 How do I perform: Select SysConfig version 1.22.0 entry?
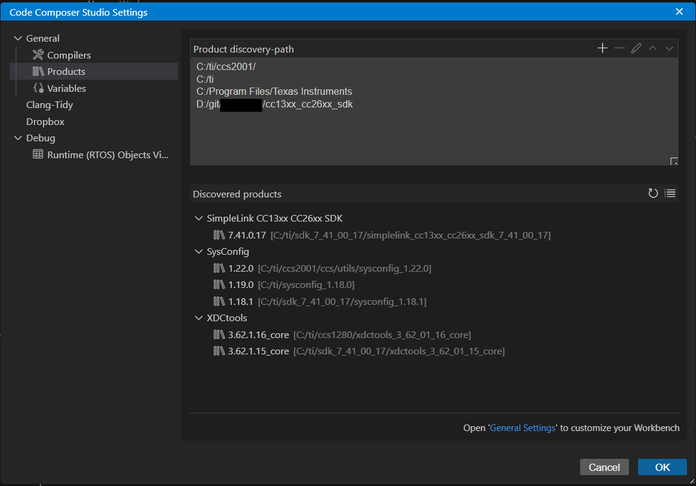[322, 268]
